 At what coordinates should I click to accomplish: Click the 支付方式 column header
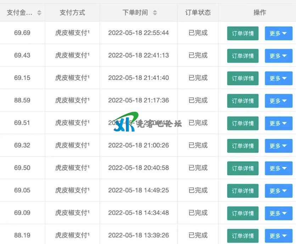[72, 13]
